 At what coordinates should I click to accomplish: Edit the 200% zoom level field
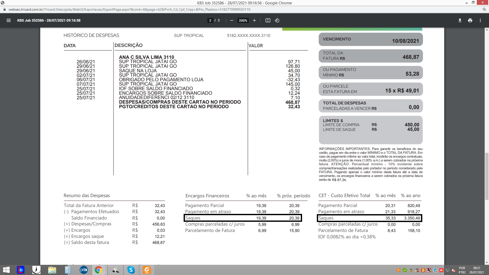tap(243, 20)
